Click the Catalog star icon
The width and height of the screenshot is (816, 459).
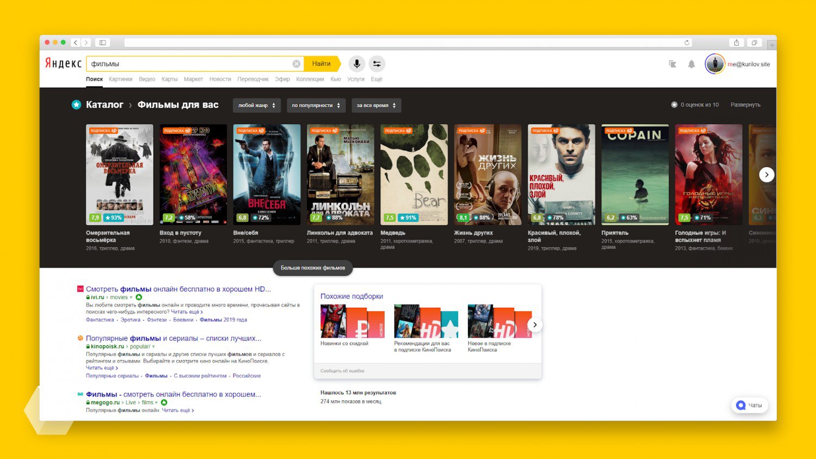click(x=77, y=104)
